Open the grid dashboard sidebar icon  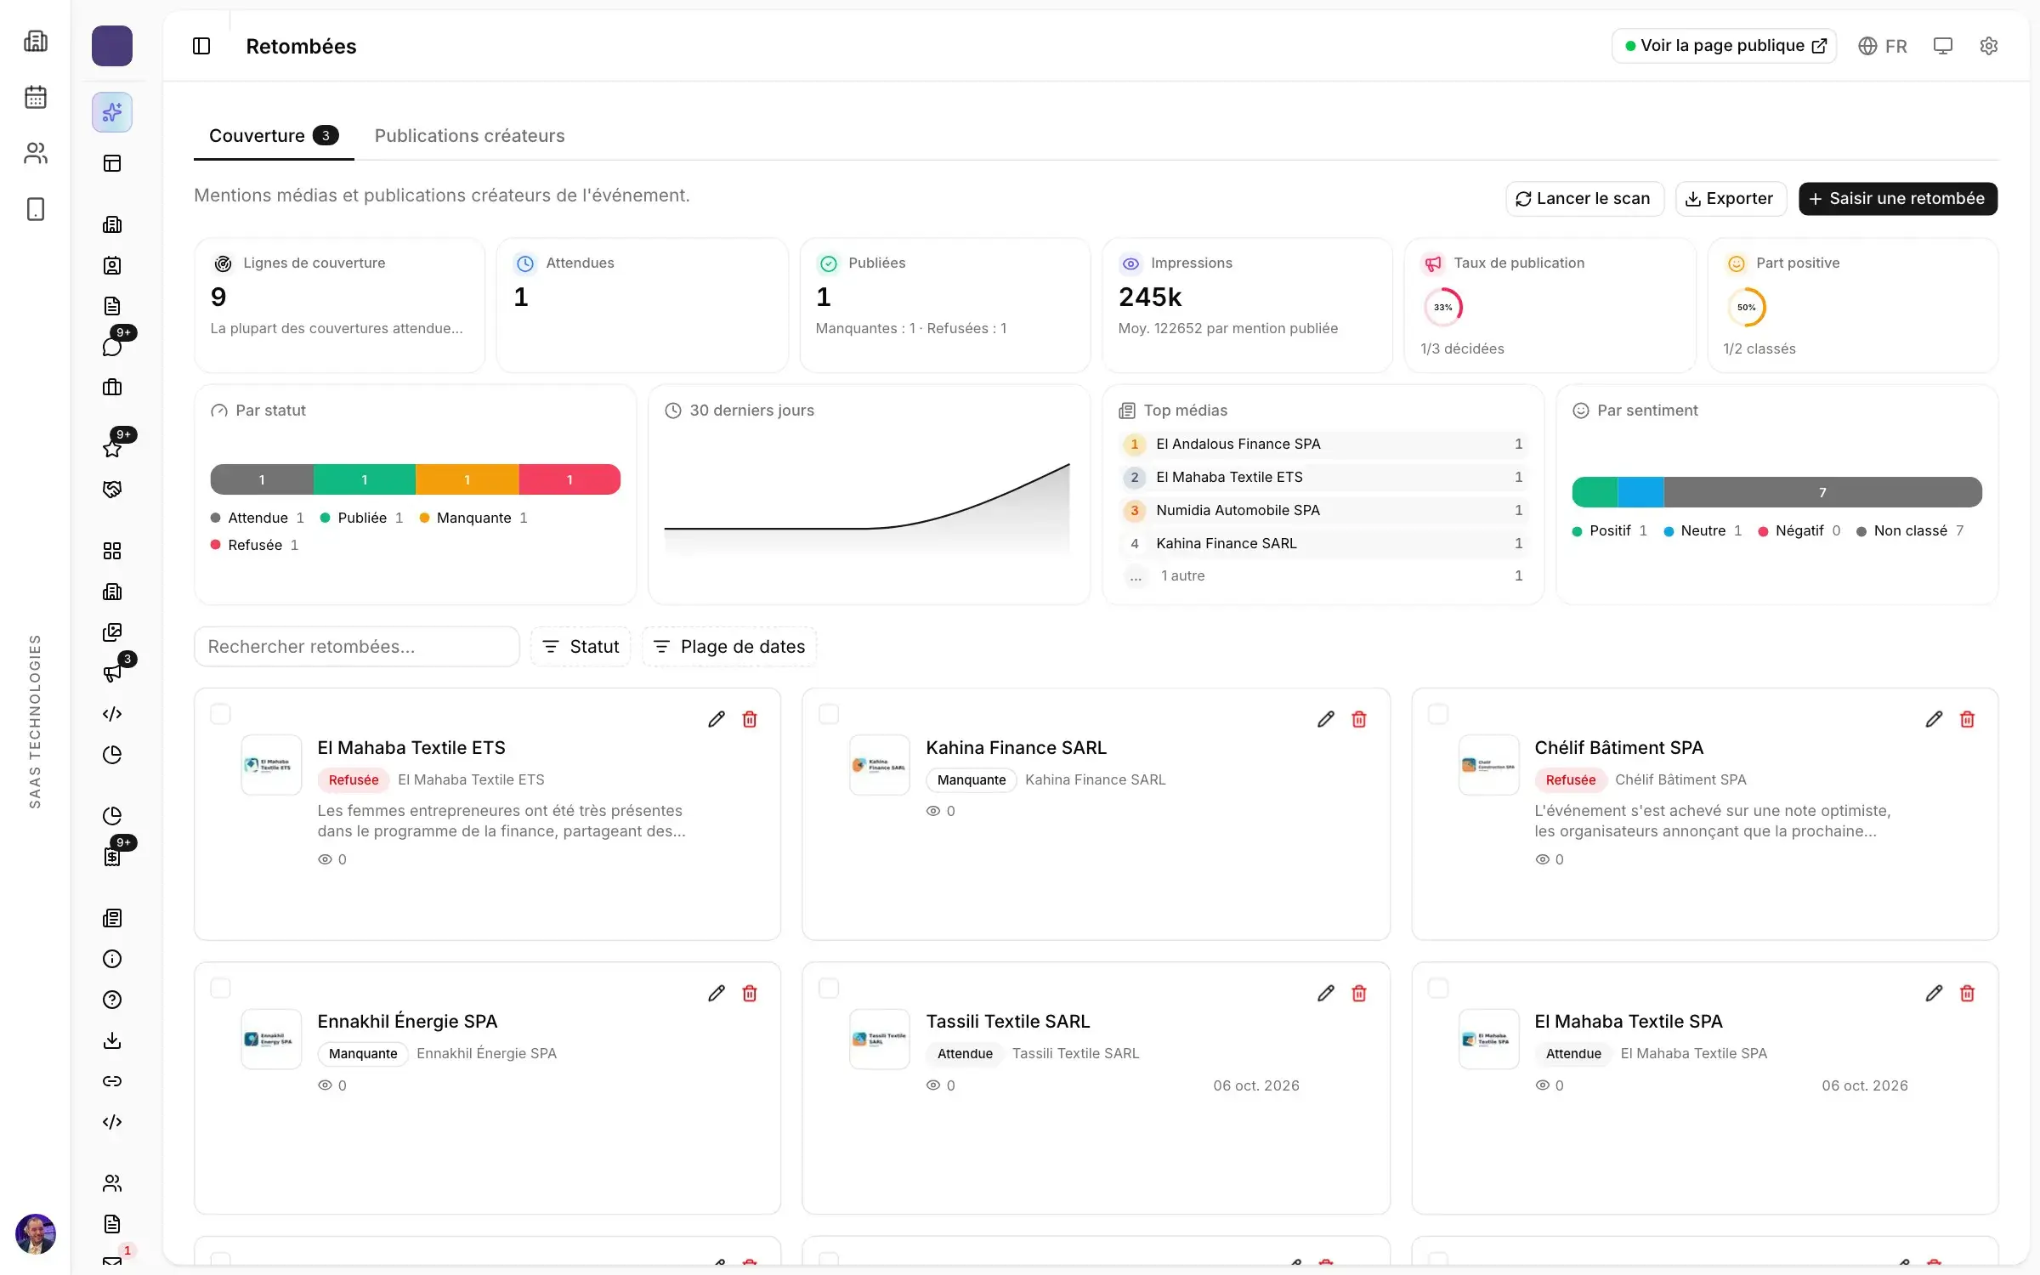click(112, 551)
